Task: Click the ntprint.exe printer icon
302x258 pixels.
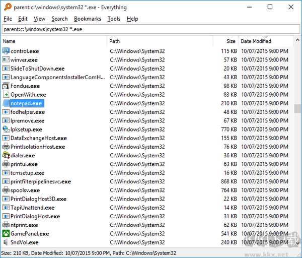Action: 6,225
